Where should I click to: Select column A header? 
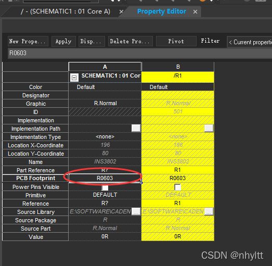point(105,67)
